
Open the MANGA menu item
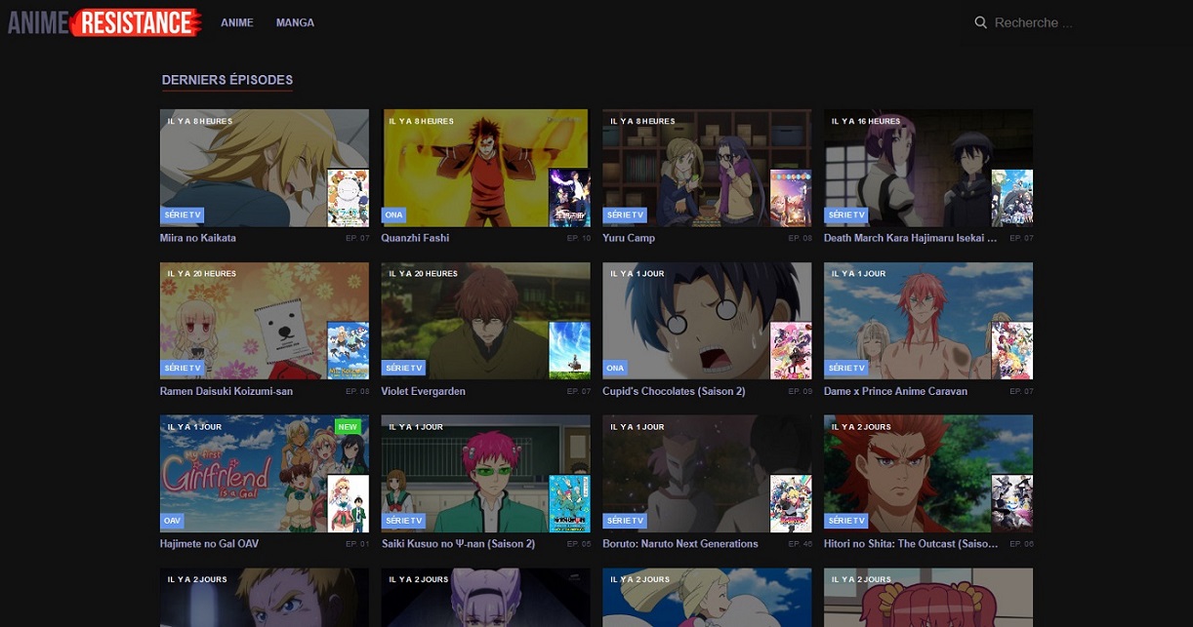pos(295,22)
